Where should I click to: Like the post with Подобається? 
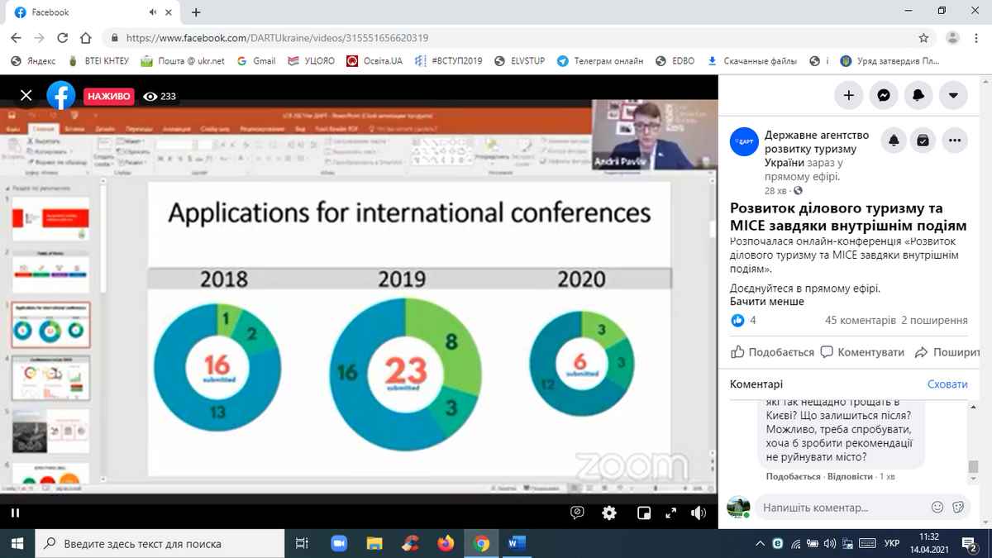[x=773, y=352]
